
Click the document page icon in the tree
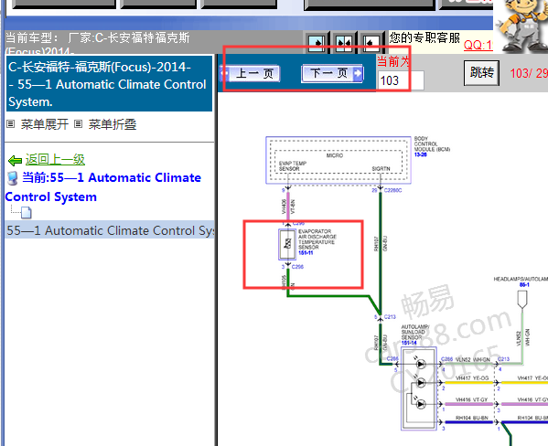(26, 212)
